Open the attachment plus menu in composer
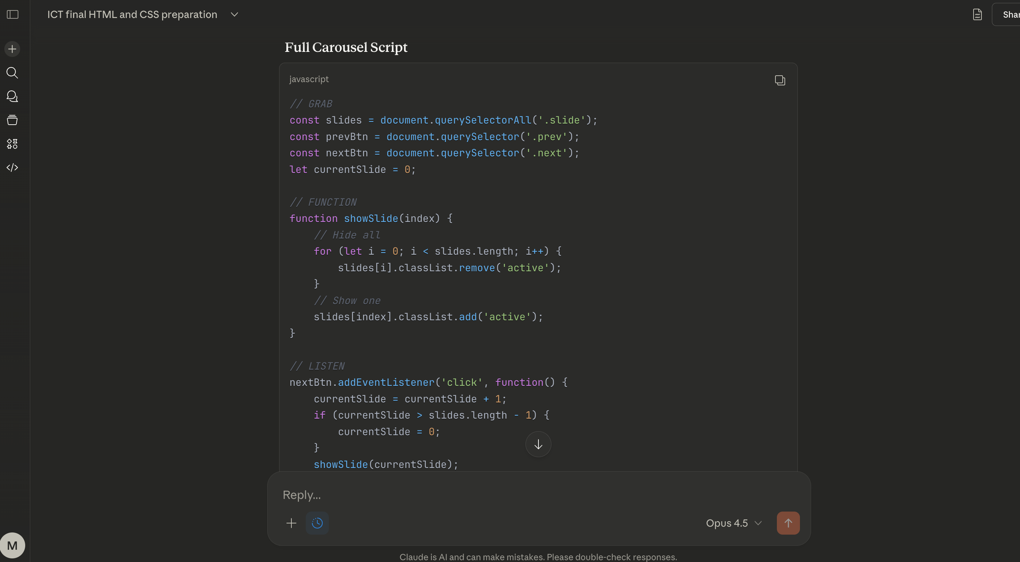This screenshot has height=562, width=1020. (291, 523)
